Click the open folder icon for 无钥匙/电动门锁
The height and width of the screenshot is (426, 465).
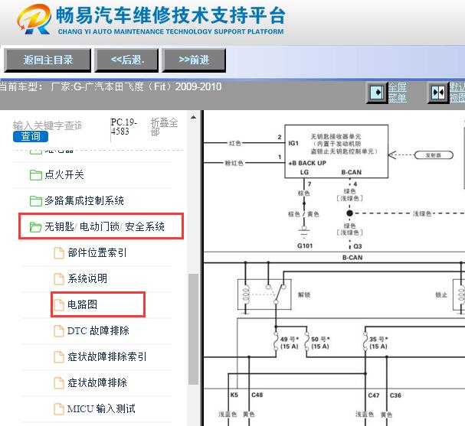pos(35,227)
